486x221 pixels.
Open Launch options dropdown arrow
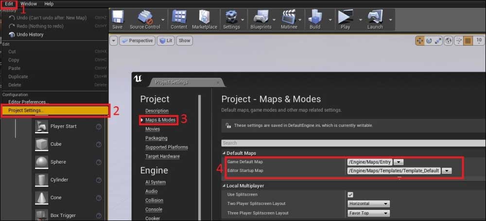coord(391,19)
